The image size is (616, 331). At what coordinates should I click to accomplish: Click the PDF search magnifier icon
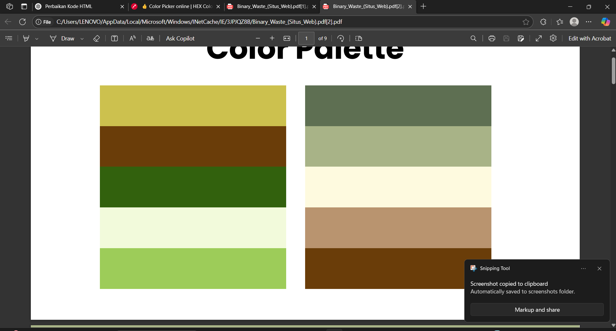pyautogui.click(x=473, y=39)
